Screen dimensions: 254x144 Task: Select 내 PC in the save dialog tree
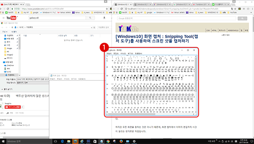pos(8,72)
